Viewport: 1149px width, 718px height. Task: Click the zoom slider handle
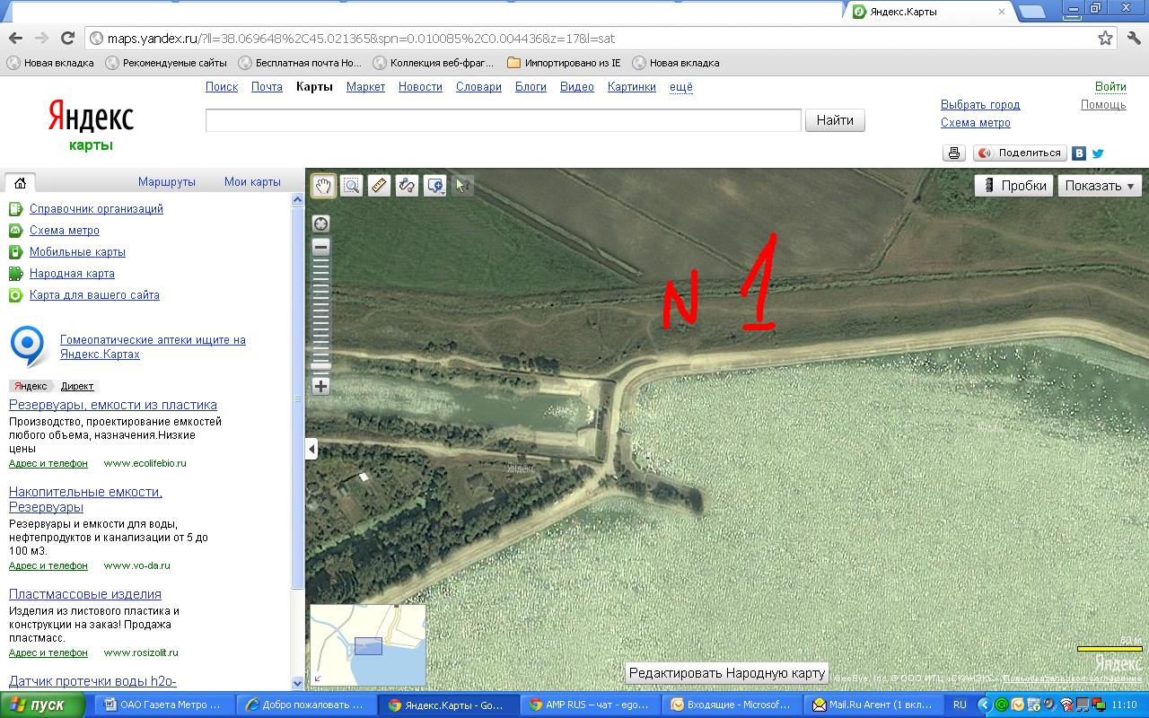(320, 366)
